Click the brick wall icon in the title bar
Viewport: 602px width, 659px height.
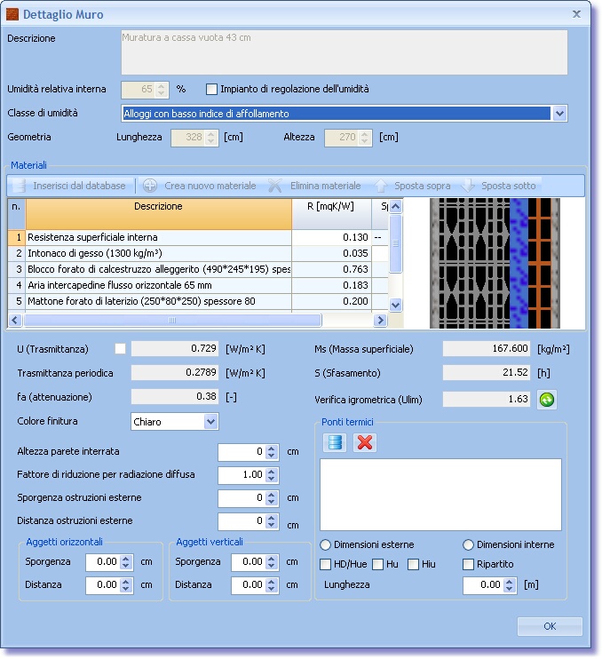pos(12,14)
